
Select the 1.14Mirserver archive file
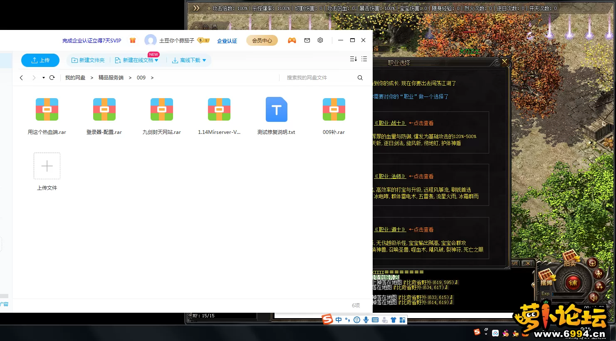(x=219, y=116)
